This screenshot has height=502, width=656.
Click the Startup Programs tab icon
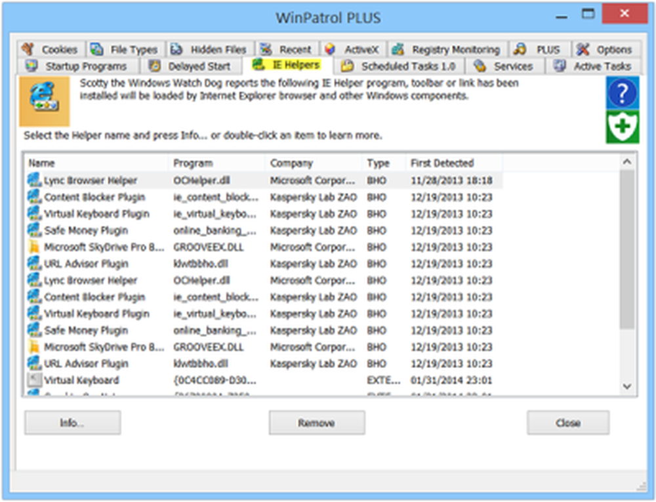click(31, 66)
